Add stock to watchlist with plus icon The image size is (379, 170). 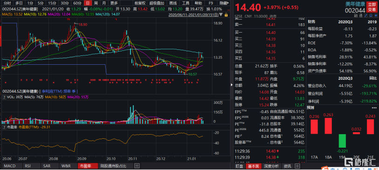(x=375, y=16)
